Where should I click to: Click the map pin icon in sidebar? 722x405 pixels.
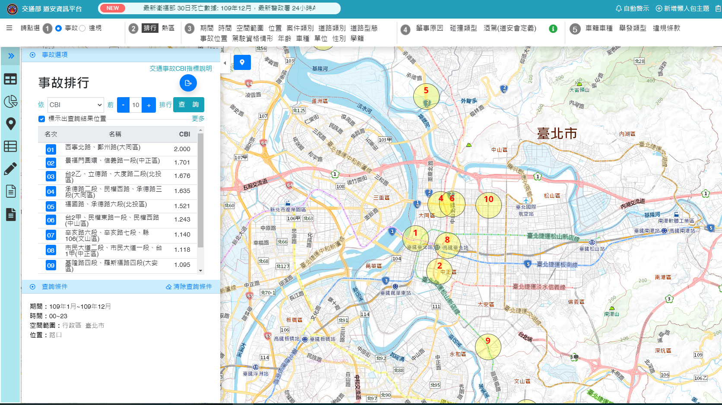click(10, 124)
